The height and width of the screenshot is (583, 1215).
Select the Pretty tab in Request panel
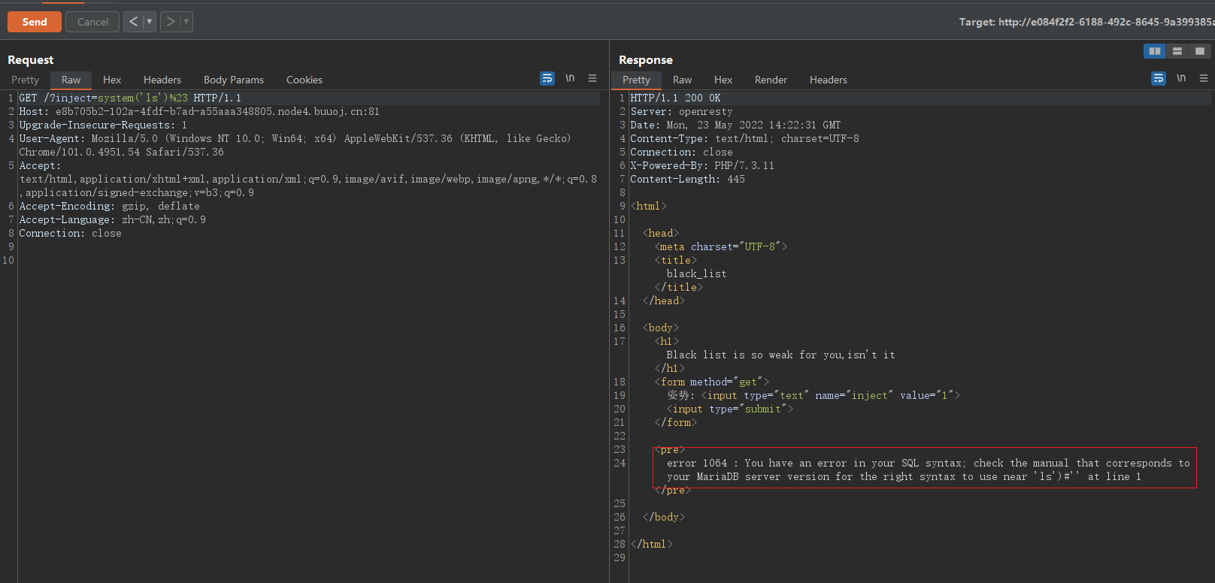25,80
